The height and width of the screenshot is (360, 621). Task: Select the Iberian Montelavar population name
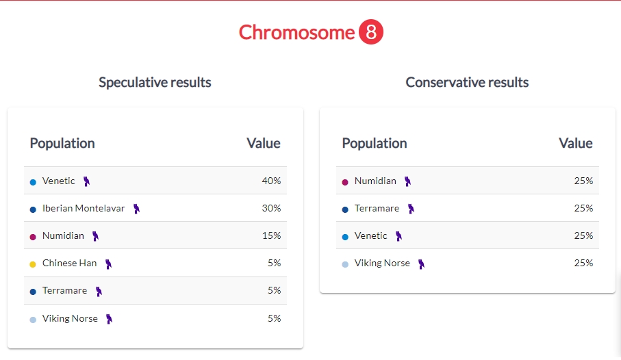(x=84, y=208)
